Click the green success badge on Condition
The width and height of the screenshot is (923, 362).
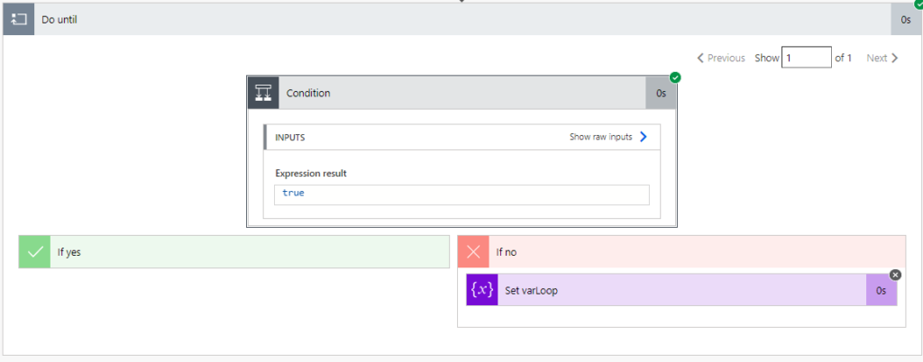point(675,77)
